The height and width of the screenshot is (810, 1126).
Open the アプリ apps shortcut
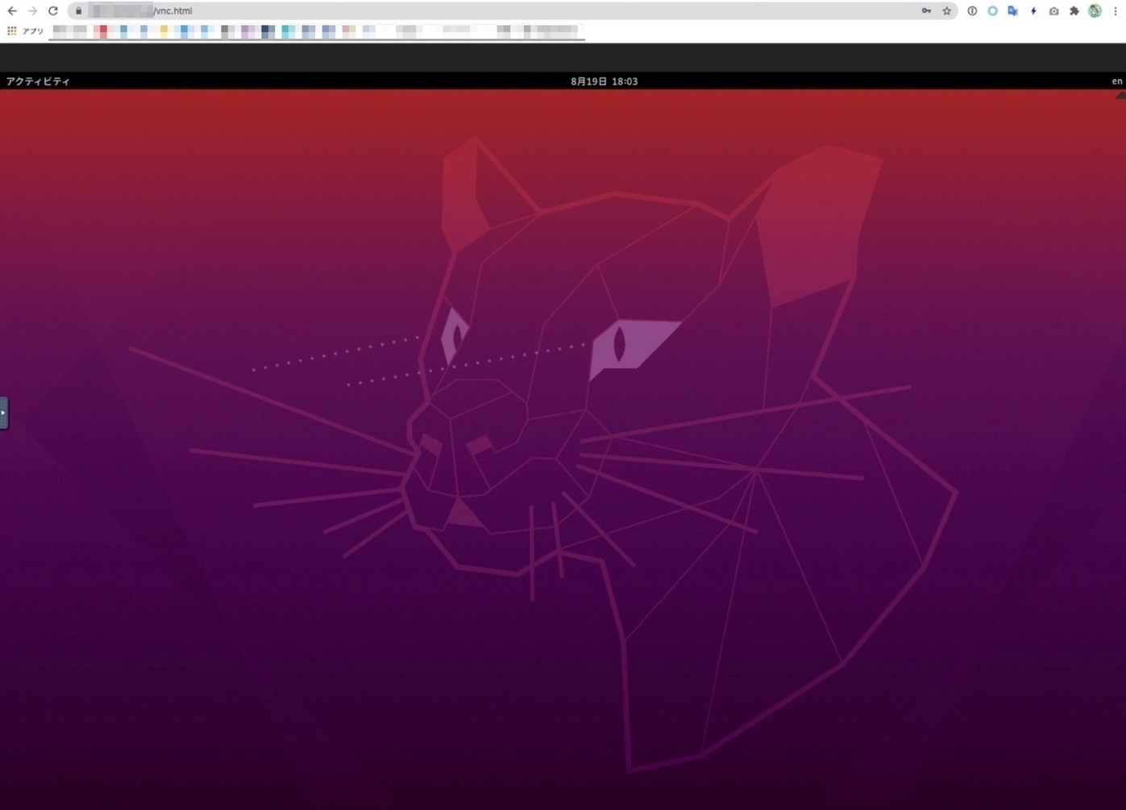click(x=25, y=31)
